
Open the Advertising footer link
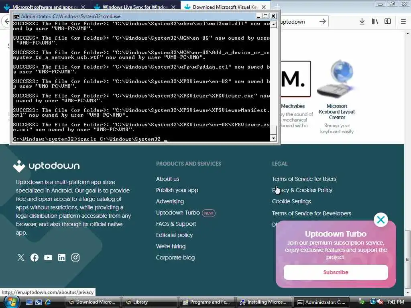coord(170,201)
